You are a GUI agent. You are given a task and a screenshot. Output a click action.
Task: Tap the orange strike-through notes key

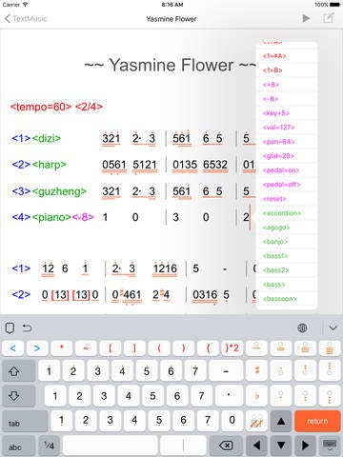tap(256, 421)
